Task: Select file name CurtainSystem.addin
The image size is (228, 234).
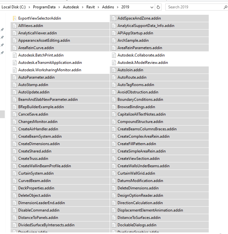Action: [36, 173]
